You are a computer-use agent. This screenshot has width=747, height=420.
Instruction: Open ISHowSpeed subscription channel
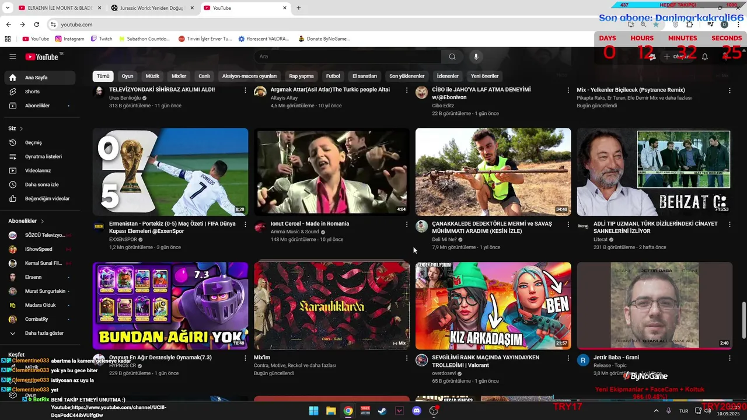tap(40, 249)
